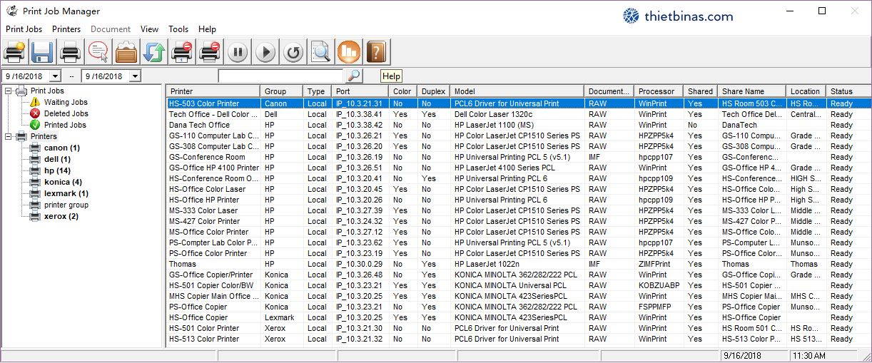Sort by the Port column header
The image size is (872, 363).
pos(361,91)
